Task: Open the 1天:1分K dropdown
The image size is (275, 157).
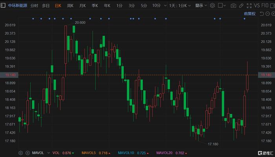Action: click(x=180, y=6)
